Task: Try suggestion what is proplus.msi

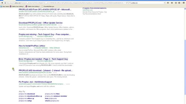Action: 52,101
